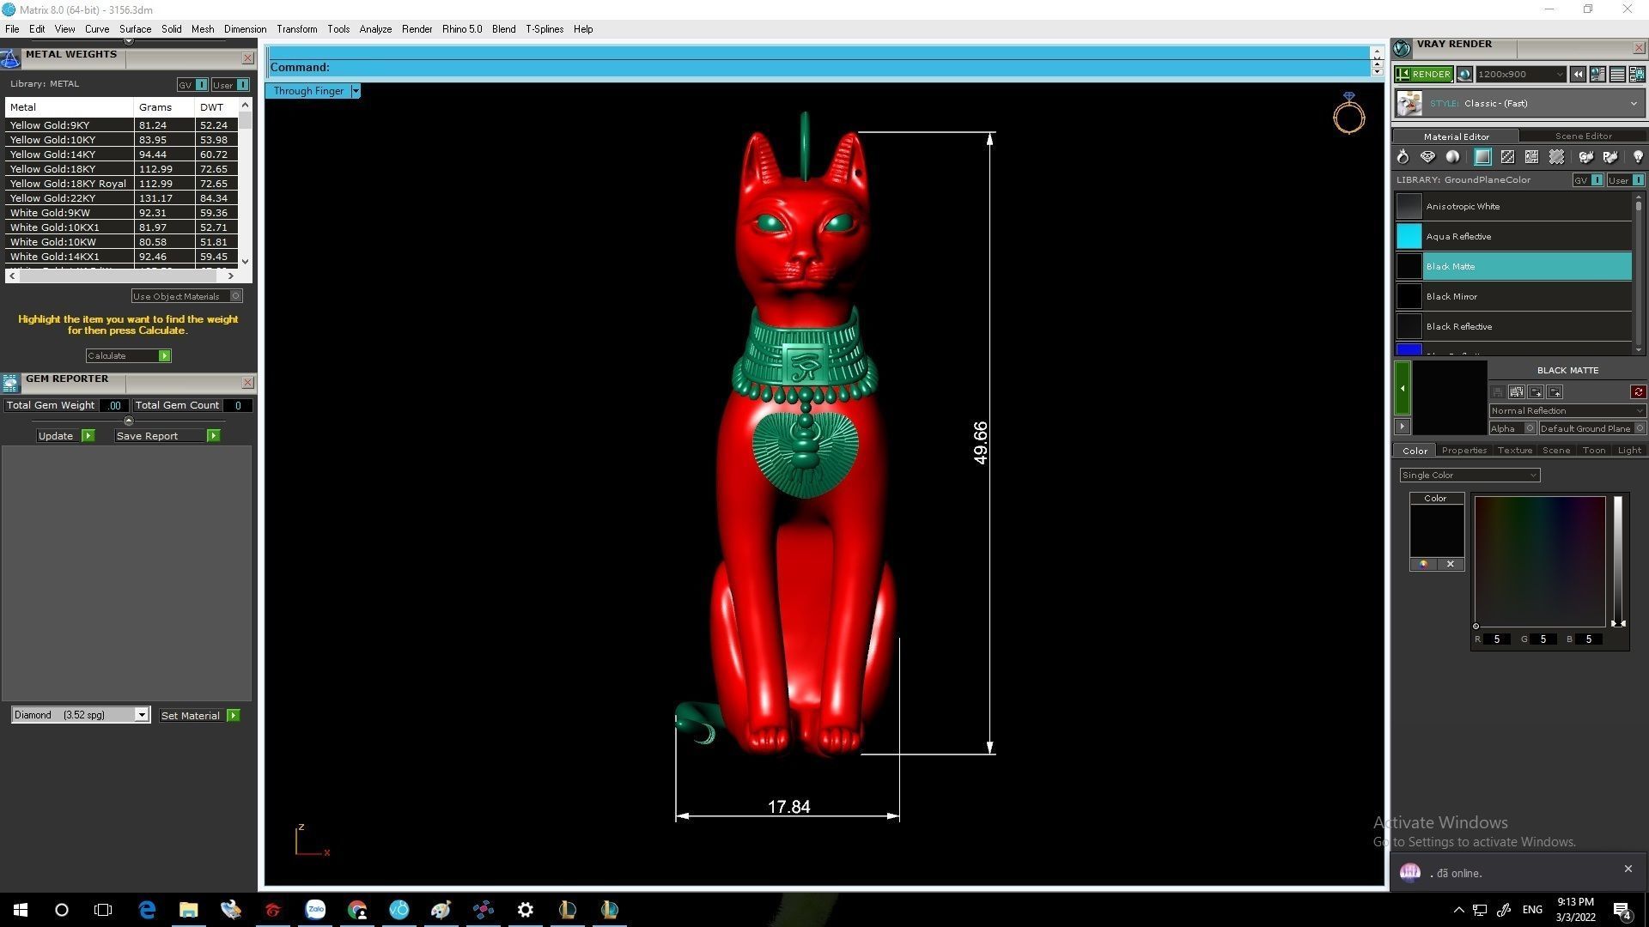Click the brightness value slider

click(x=1617, y=562)
